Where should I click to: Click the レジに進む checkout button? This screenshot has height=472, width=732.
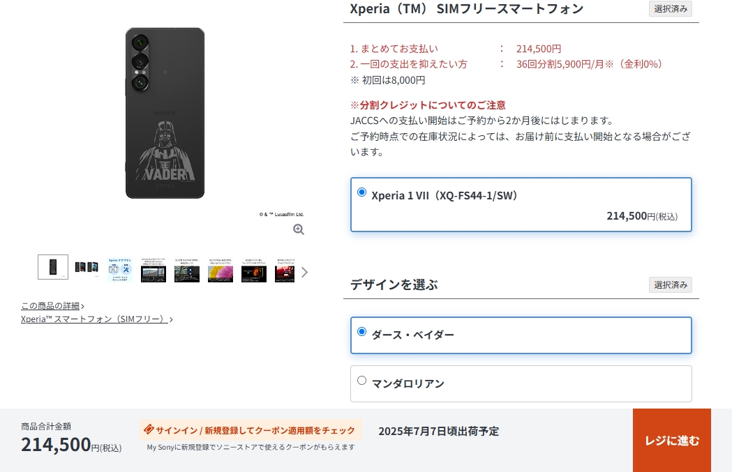pos(672,441)
